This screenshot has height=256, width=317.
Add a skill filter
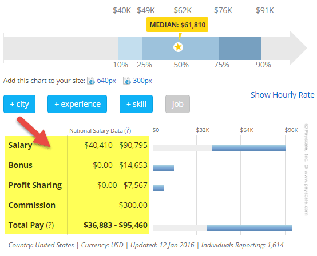click(136, 104)
